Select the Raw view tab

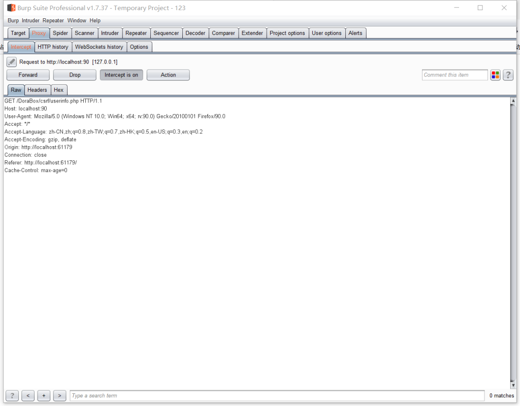tap(16, 90)
